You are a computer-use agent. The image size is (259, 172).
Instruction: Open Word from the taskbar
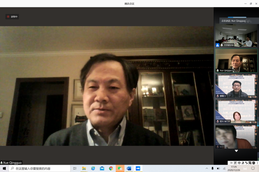click(129, 168)
